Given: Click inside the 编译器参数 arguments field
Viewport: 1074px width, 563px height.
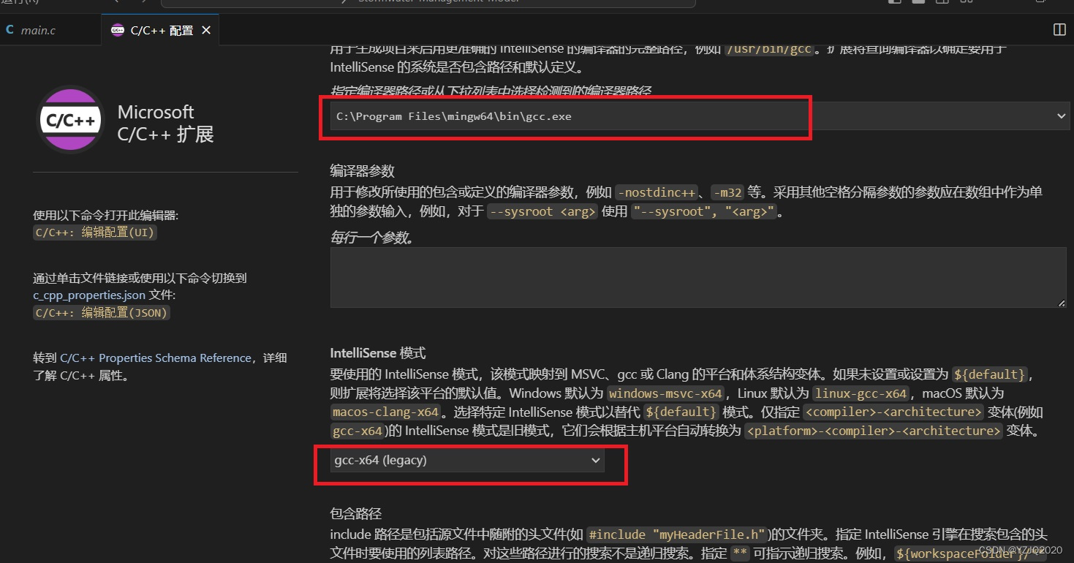Looking at the screenshot, I should pyautogui.click(x=695, y=278).
